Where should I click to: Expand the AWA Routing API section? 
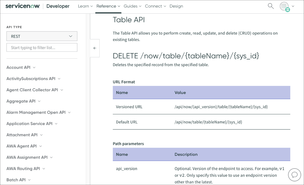point(23,168)
